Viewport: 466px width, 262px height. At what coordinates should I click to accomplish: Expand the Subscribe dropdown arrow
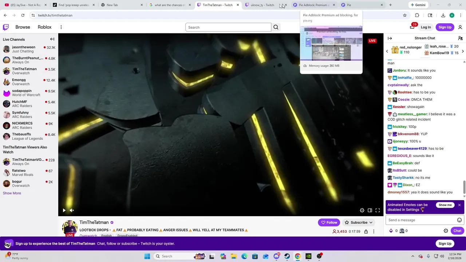(371, 223)
